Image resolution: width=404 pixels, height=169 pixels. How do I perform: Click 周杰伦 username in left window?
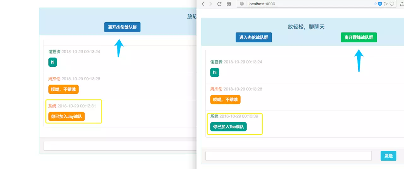point(54,79)
